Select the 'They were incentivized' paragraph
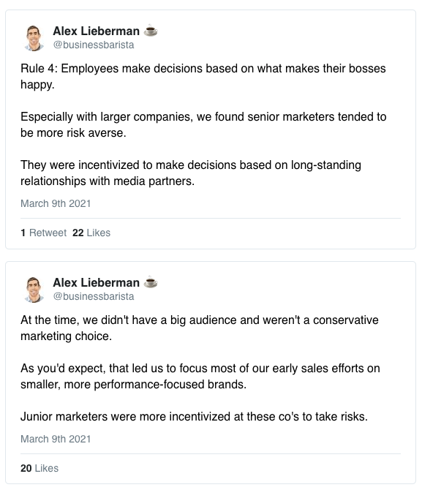Image resolution: width=422 pixels, height=490 pixels. tap(191, 173)
